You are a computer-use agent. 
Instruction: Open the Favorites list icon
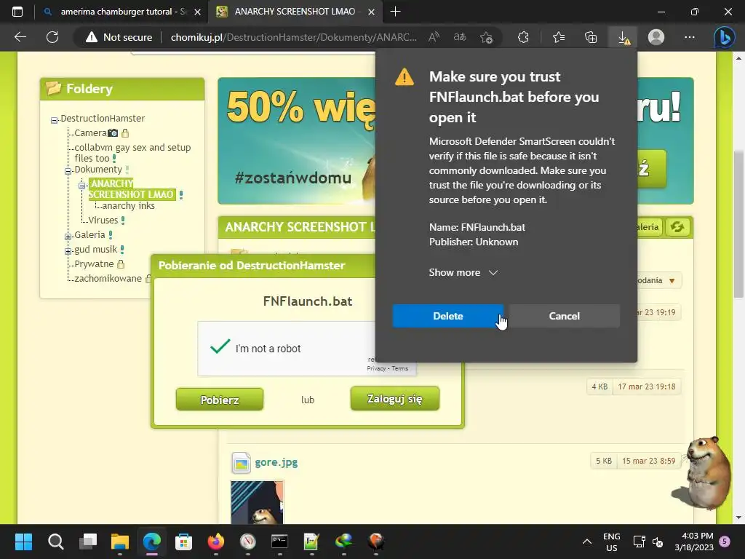(559, 37)
